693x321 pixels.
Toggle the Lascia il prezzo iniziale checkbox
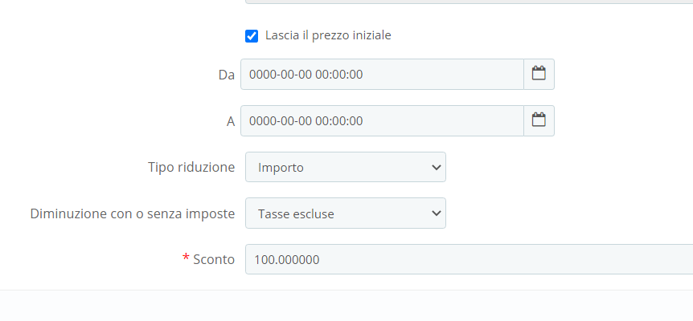[x=252, y=36]
